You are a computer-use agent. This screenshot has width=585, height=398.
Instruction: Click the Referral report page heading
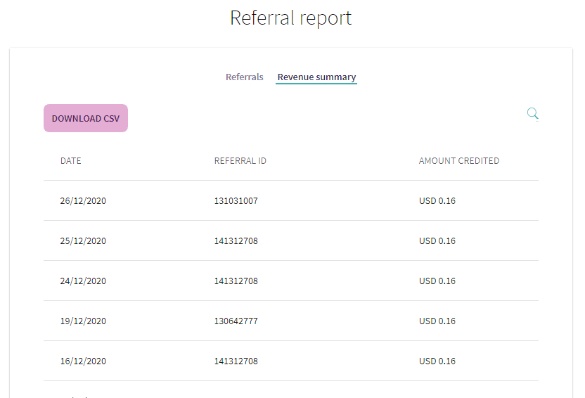[x=290, y=18]
